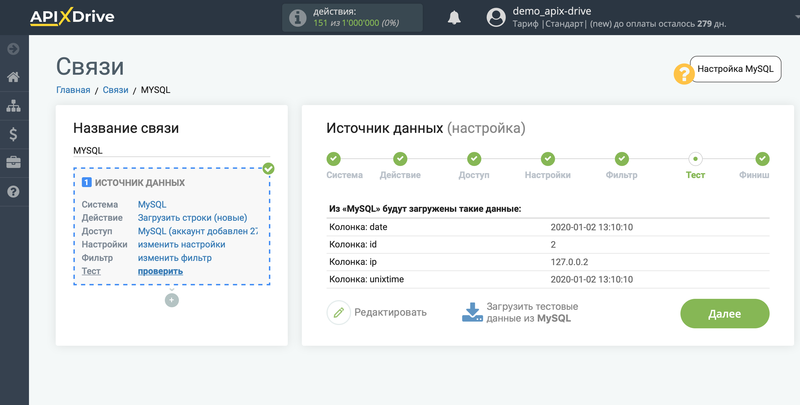Viewport: 800px width, 405px height.
Task: Go to home via sidebar house icon
Action: [13, 77]
